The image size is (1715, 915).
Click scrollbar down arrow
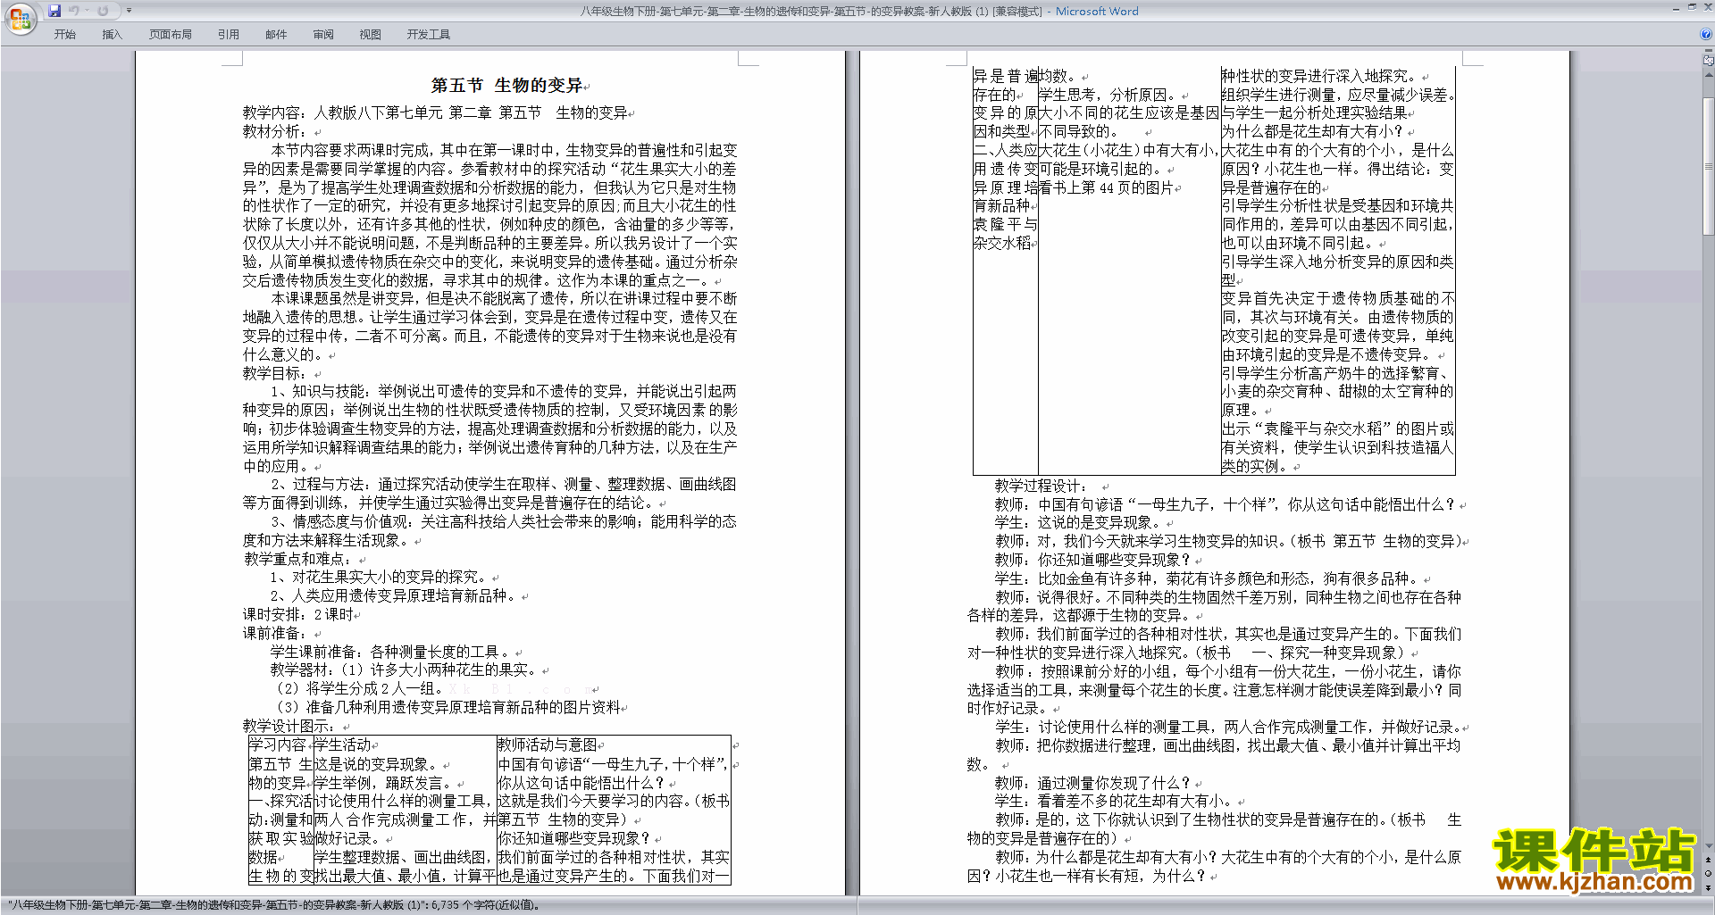[x=1709, y=845]
